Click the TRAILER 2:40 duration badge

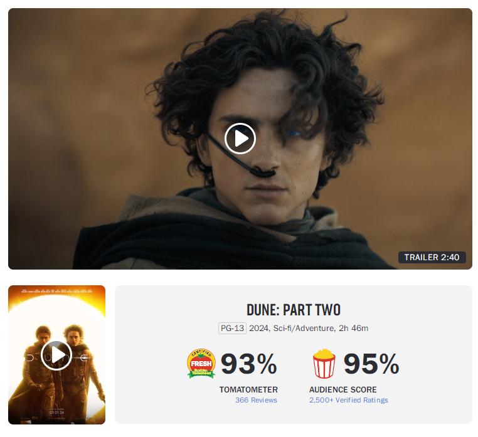(x=432, y=257)
